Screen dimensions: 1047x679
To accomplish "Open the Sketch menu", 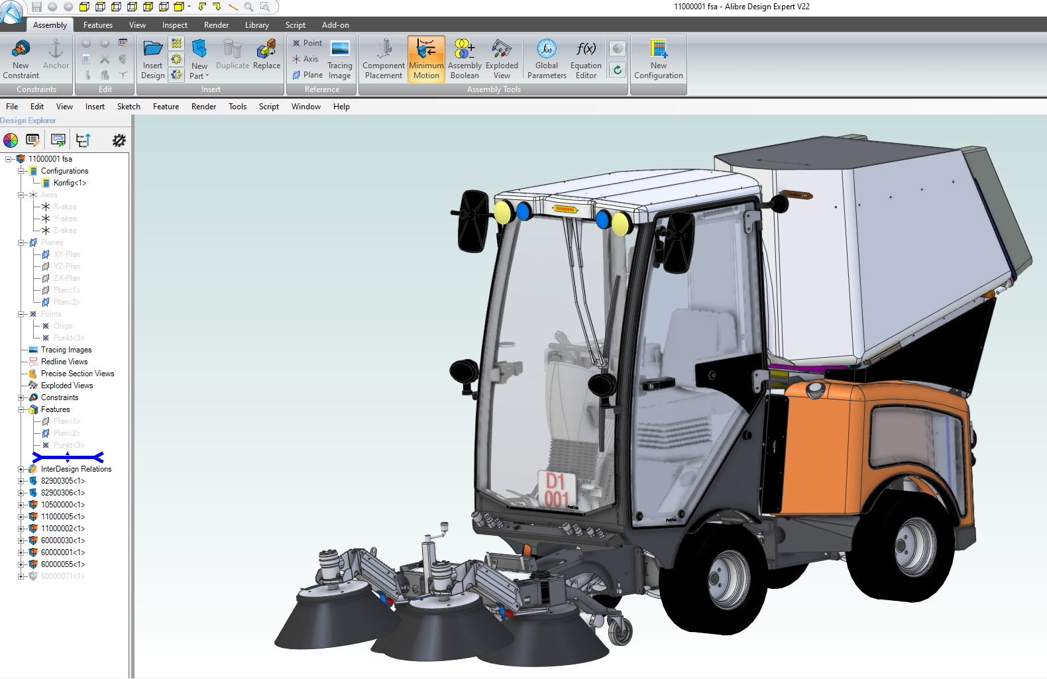I will click(129, 107).
